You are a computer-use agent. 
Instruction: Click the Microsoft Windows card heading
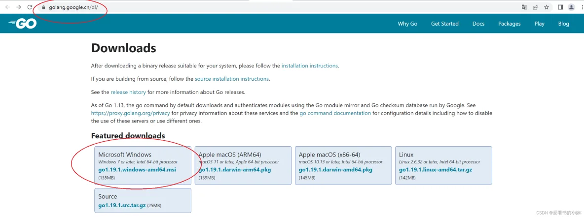click(125, 155)
